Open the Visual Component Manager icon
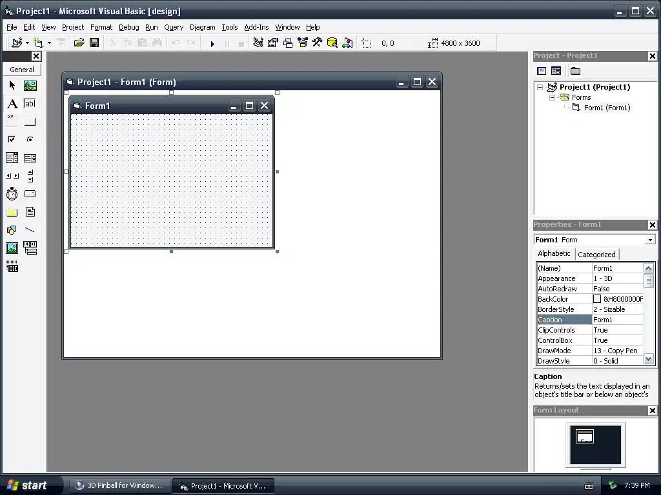Viewport: 661px width, 495px height. [347, 43]
